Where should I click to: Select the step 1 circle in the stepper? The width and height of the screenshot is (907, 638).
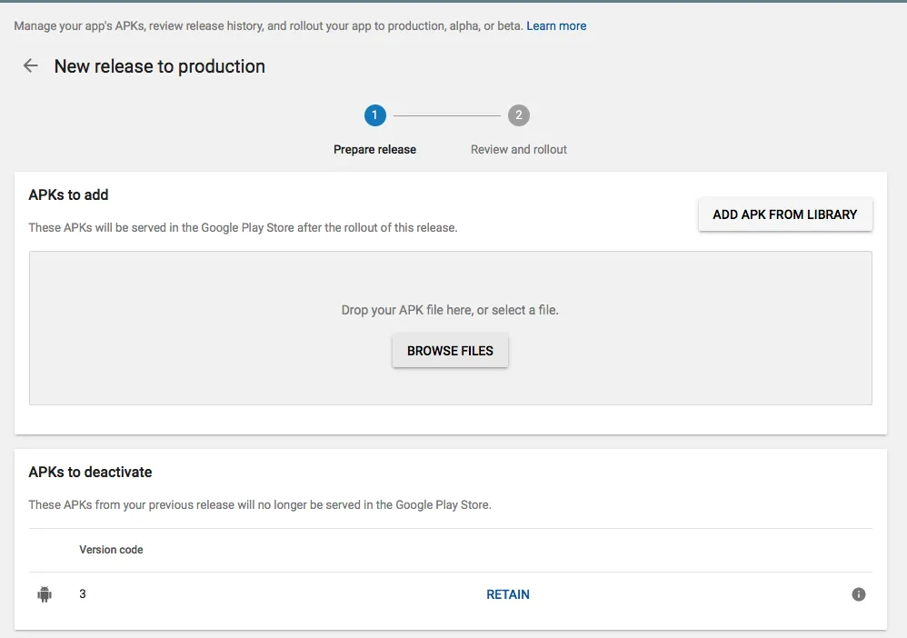coord(374,115)
